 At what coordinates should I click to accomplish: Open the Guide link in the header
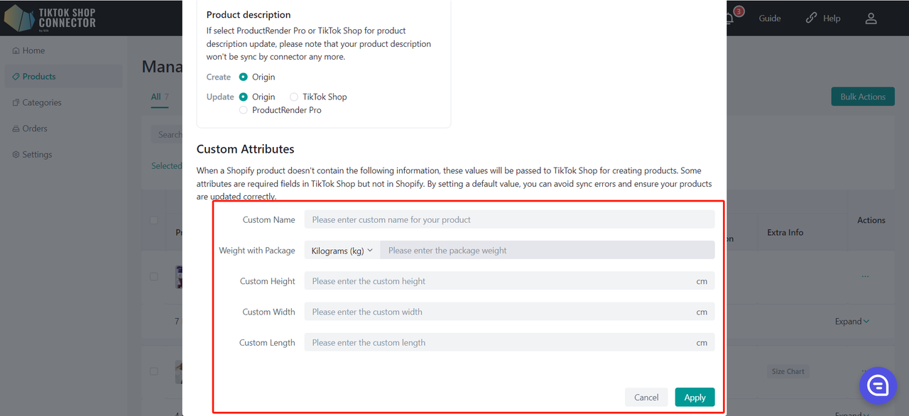pyautogui.click(x=770, y=18)
